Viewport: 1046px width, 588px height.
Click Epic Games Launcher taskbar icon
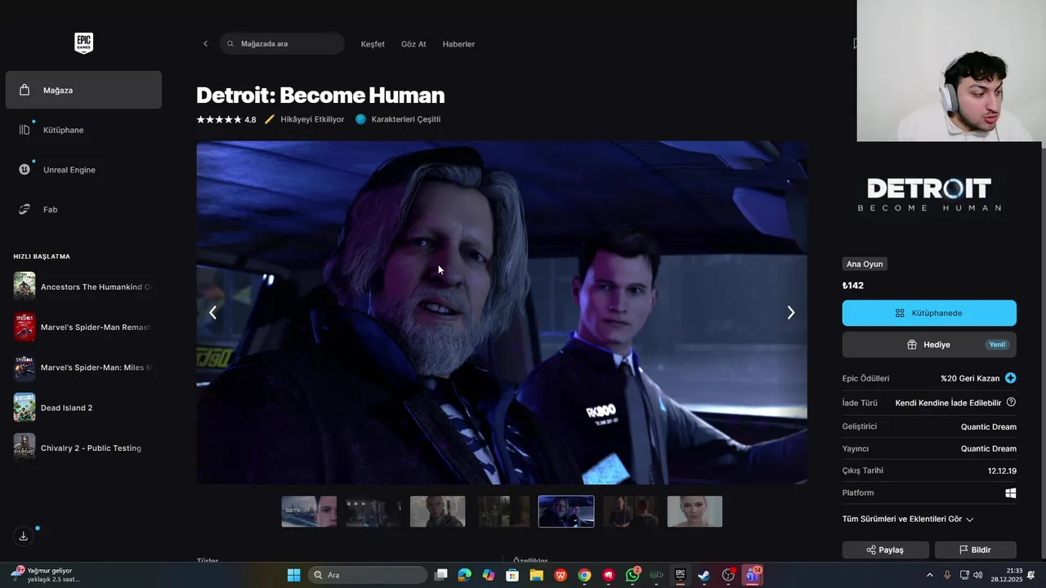coord(680,575)
